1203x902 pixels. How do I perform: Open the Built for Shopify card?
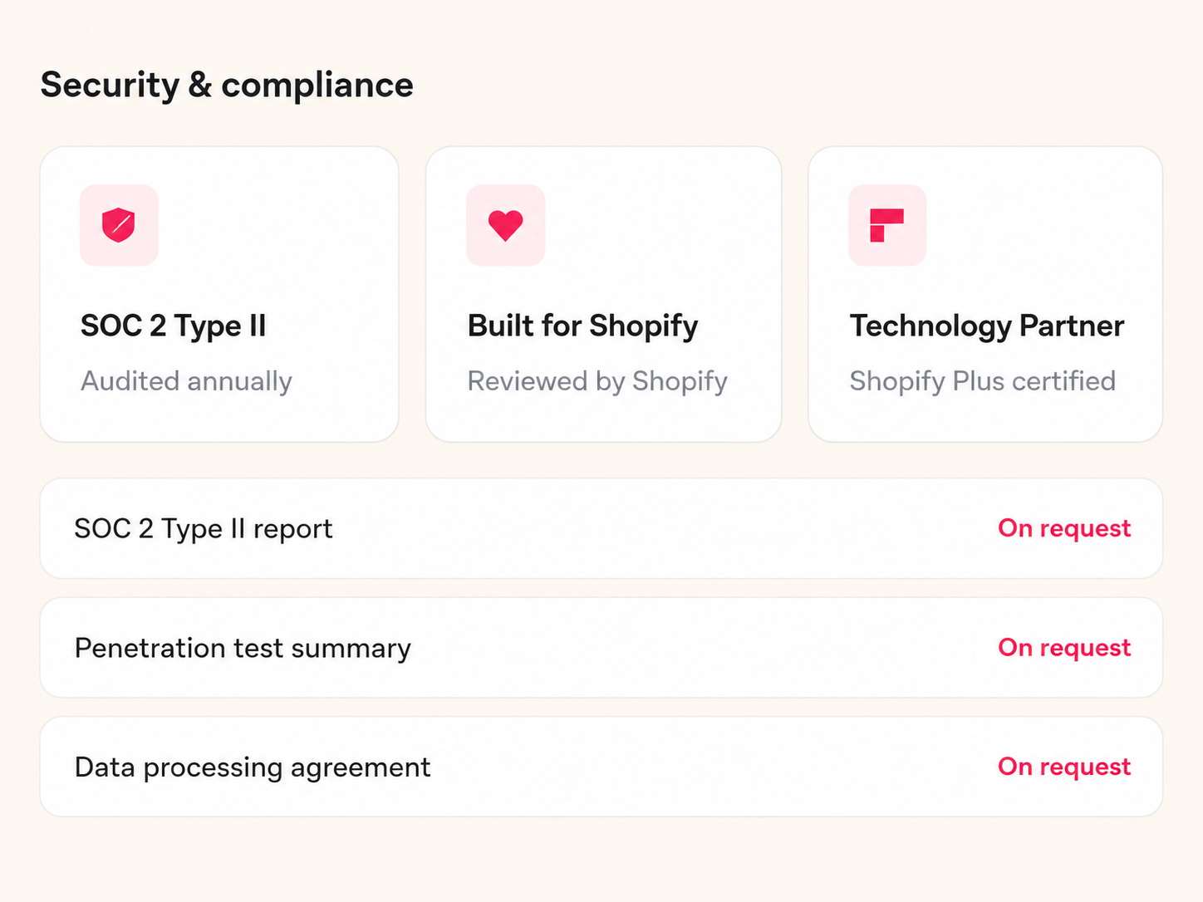pos(604,294)
